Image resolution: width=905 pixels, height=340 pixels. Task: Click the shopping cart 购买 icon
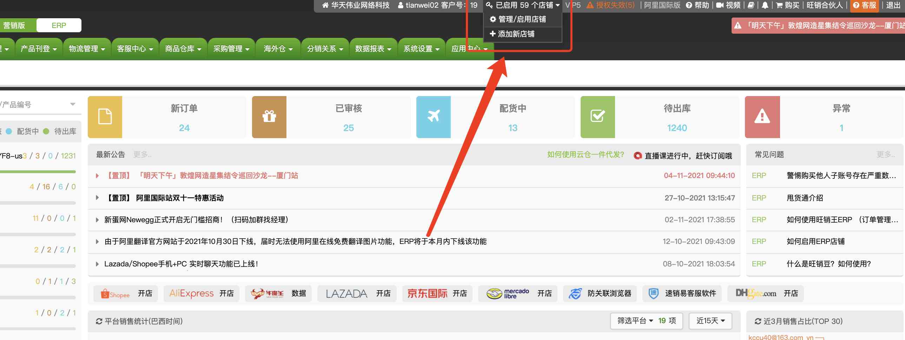779,5
